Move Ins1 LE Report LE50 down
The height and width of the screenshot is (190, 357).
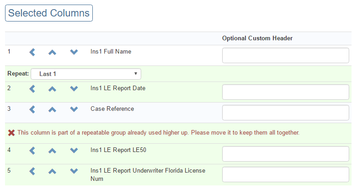pos(74,151)
